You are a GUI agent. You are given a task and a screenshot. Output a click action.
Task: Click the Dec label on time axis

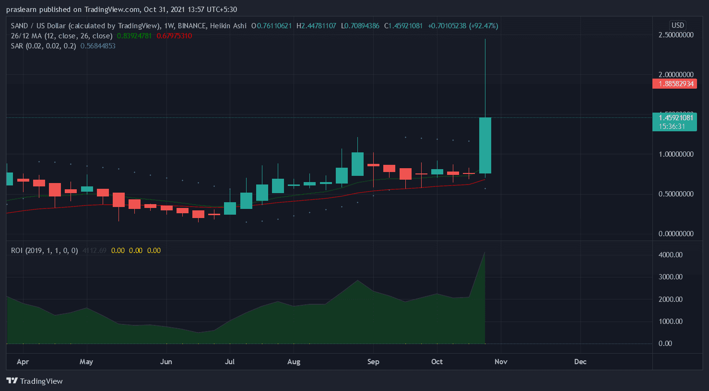point(580,362)
